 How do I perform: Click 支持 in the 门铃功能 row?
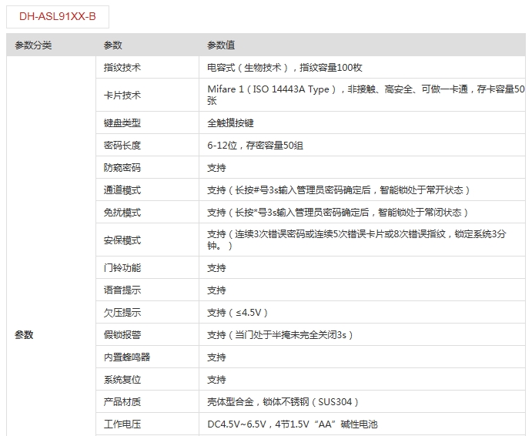pyautogui.click(x=216, y=267)
